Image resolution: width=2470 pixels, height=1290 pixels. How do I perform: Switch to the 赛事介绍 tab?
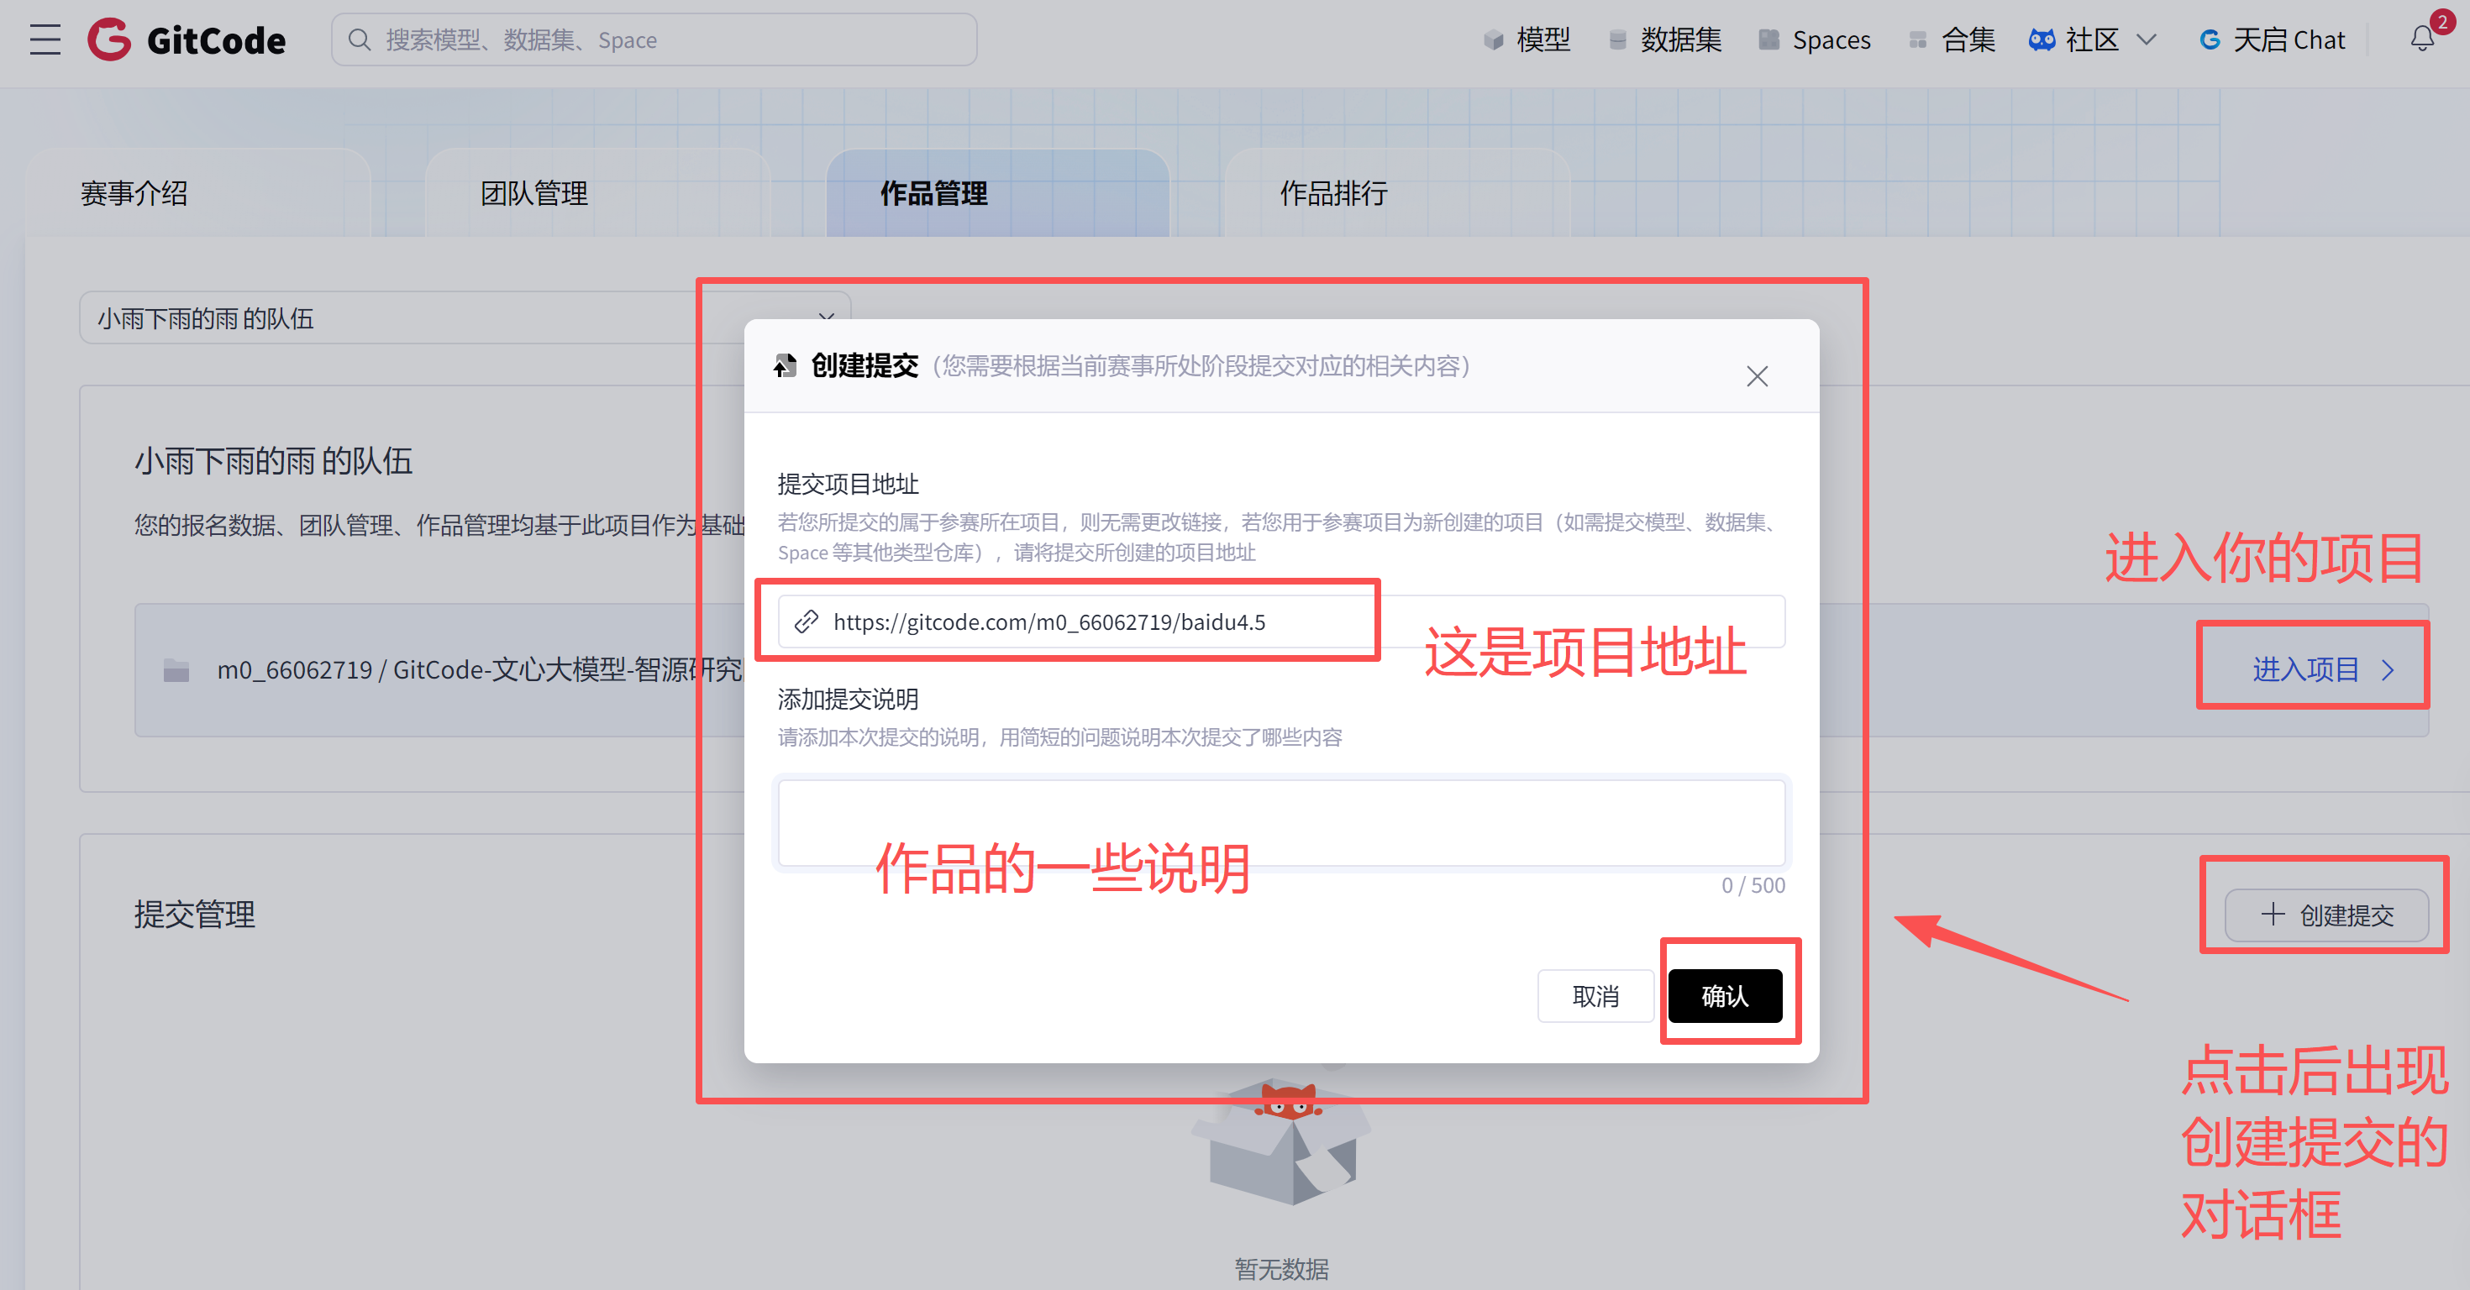tap(134, 194)
